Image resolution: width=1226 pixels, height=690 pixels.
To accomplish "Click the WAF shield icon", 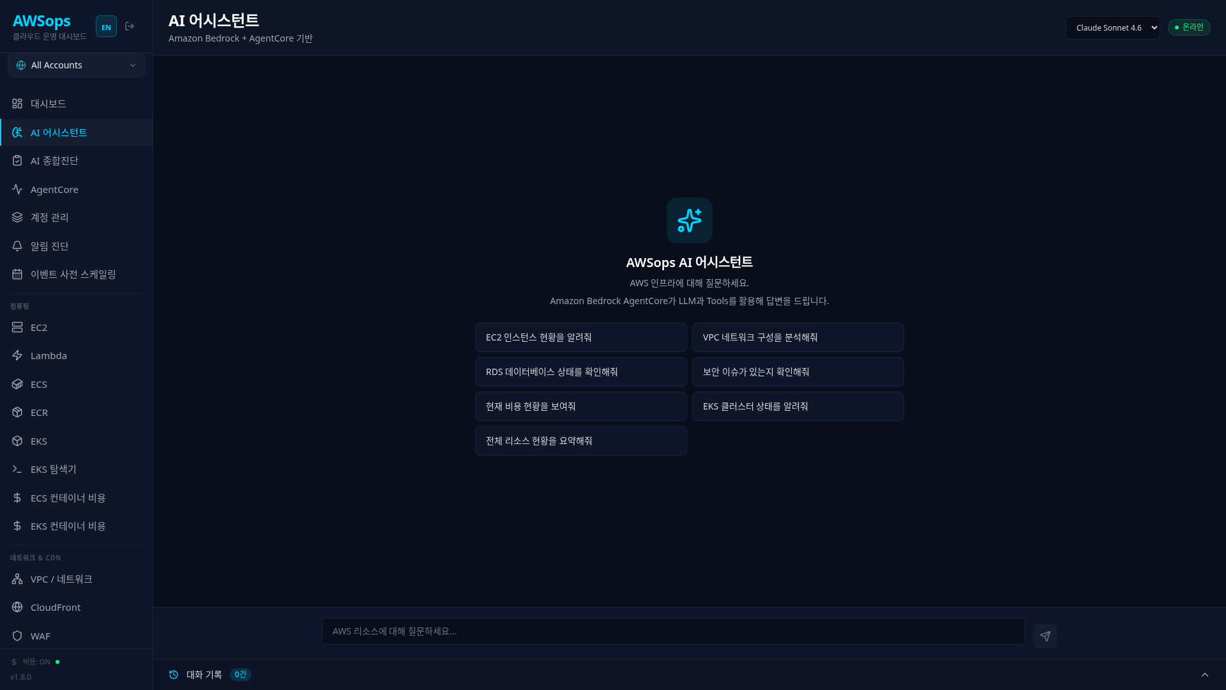I will [17, 636].
